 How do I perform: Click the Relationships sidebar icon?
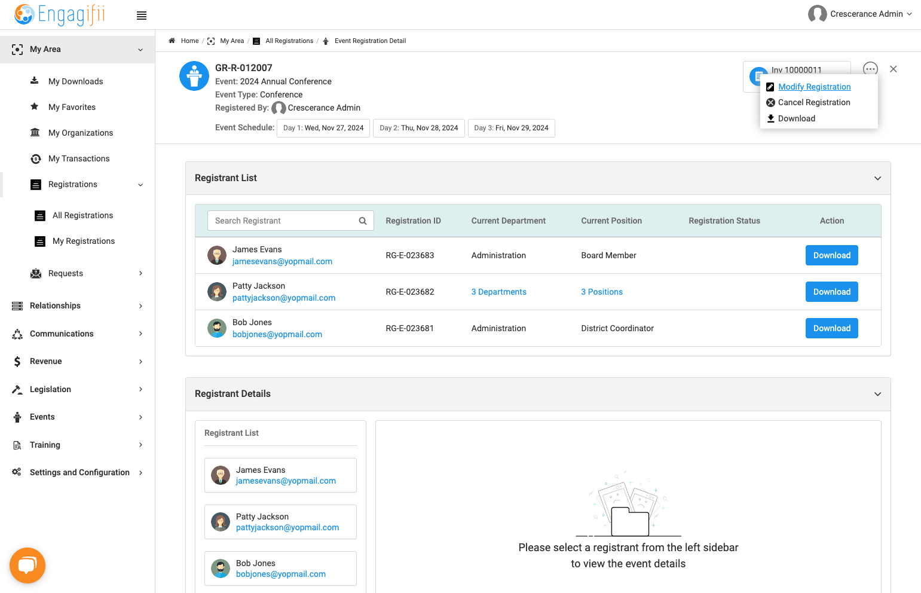coord(17,305)
